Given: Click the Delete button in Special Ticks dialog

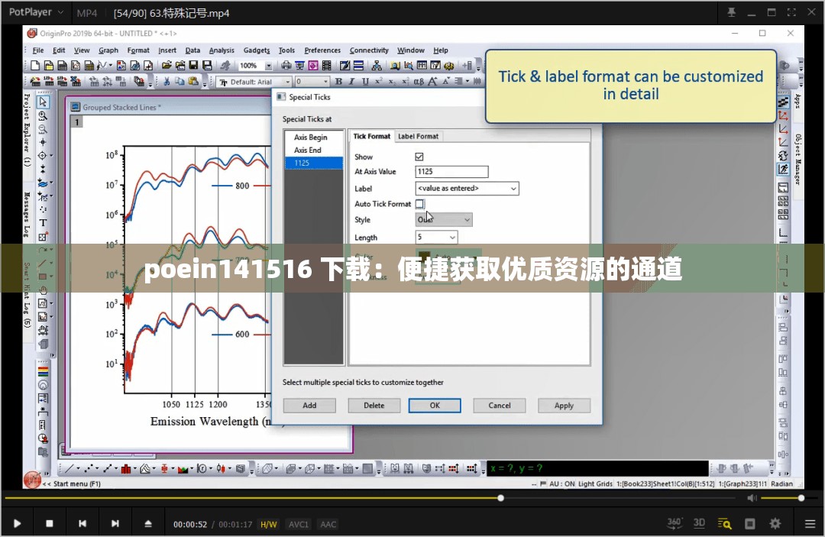Looking at the screenshot, I should pyautogui.click(x=374, y=405).
